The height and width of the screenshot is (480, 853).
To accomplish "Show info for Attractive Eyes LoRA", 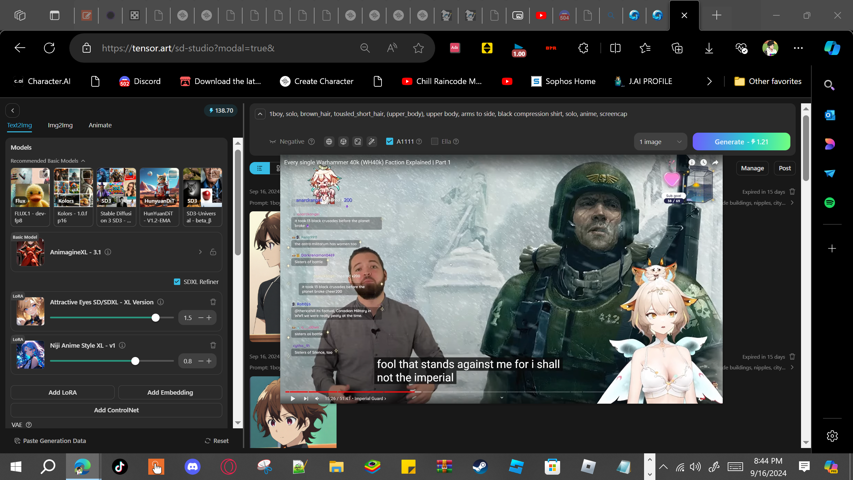I will pos(161,302).
